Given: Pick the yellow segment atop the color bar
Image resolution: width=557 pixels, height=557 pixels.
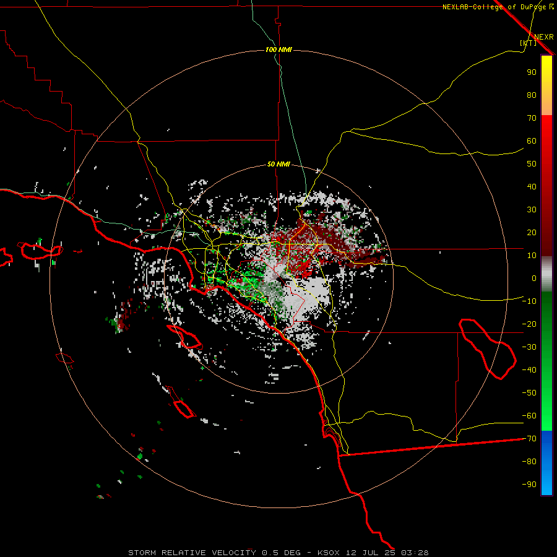Looking at the screenshot, I should [x=546, y=67].
